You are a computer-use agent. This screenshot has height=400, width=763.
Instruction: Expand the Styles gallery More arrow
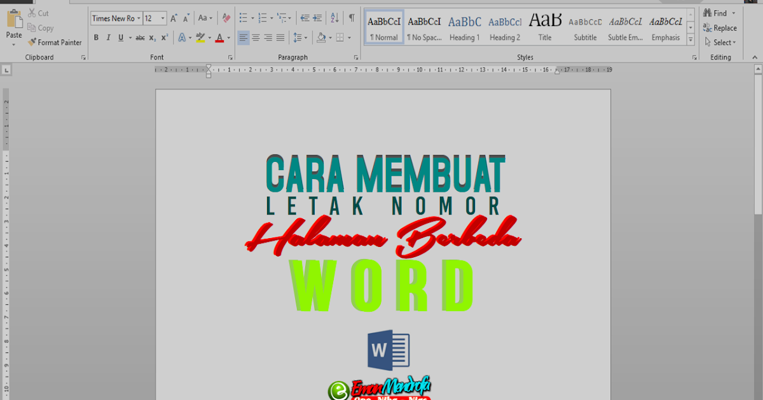pyautogui.click(x=691, y=41)
